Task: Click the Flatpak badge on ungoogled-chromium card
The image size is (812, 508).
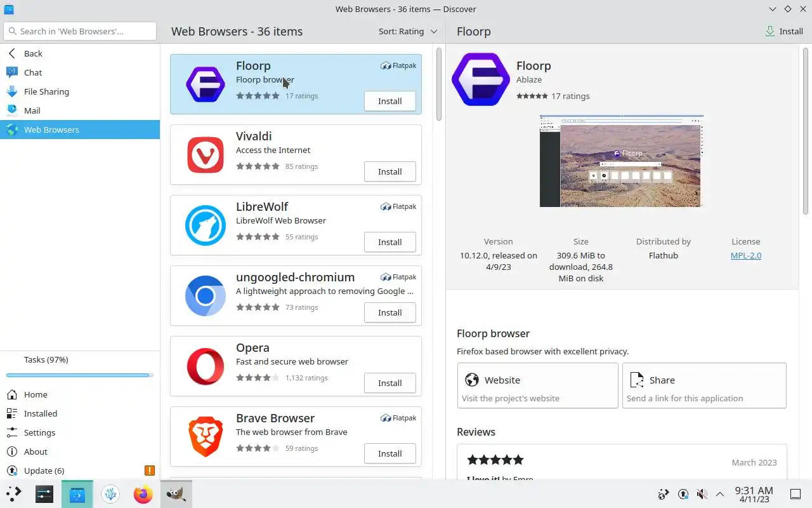Action: (398, 277)
